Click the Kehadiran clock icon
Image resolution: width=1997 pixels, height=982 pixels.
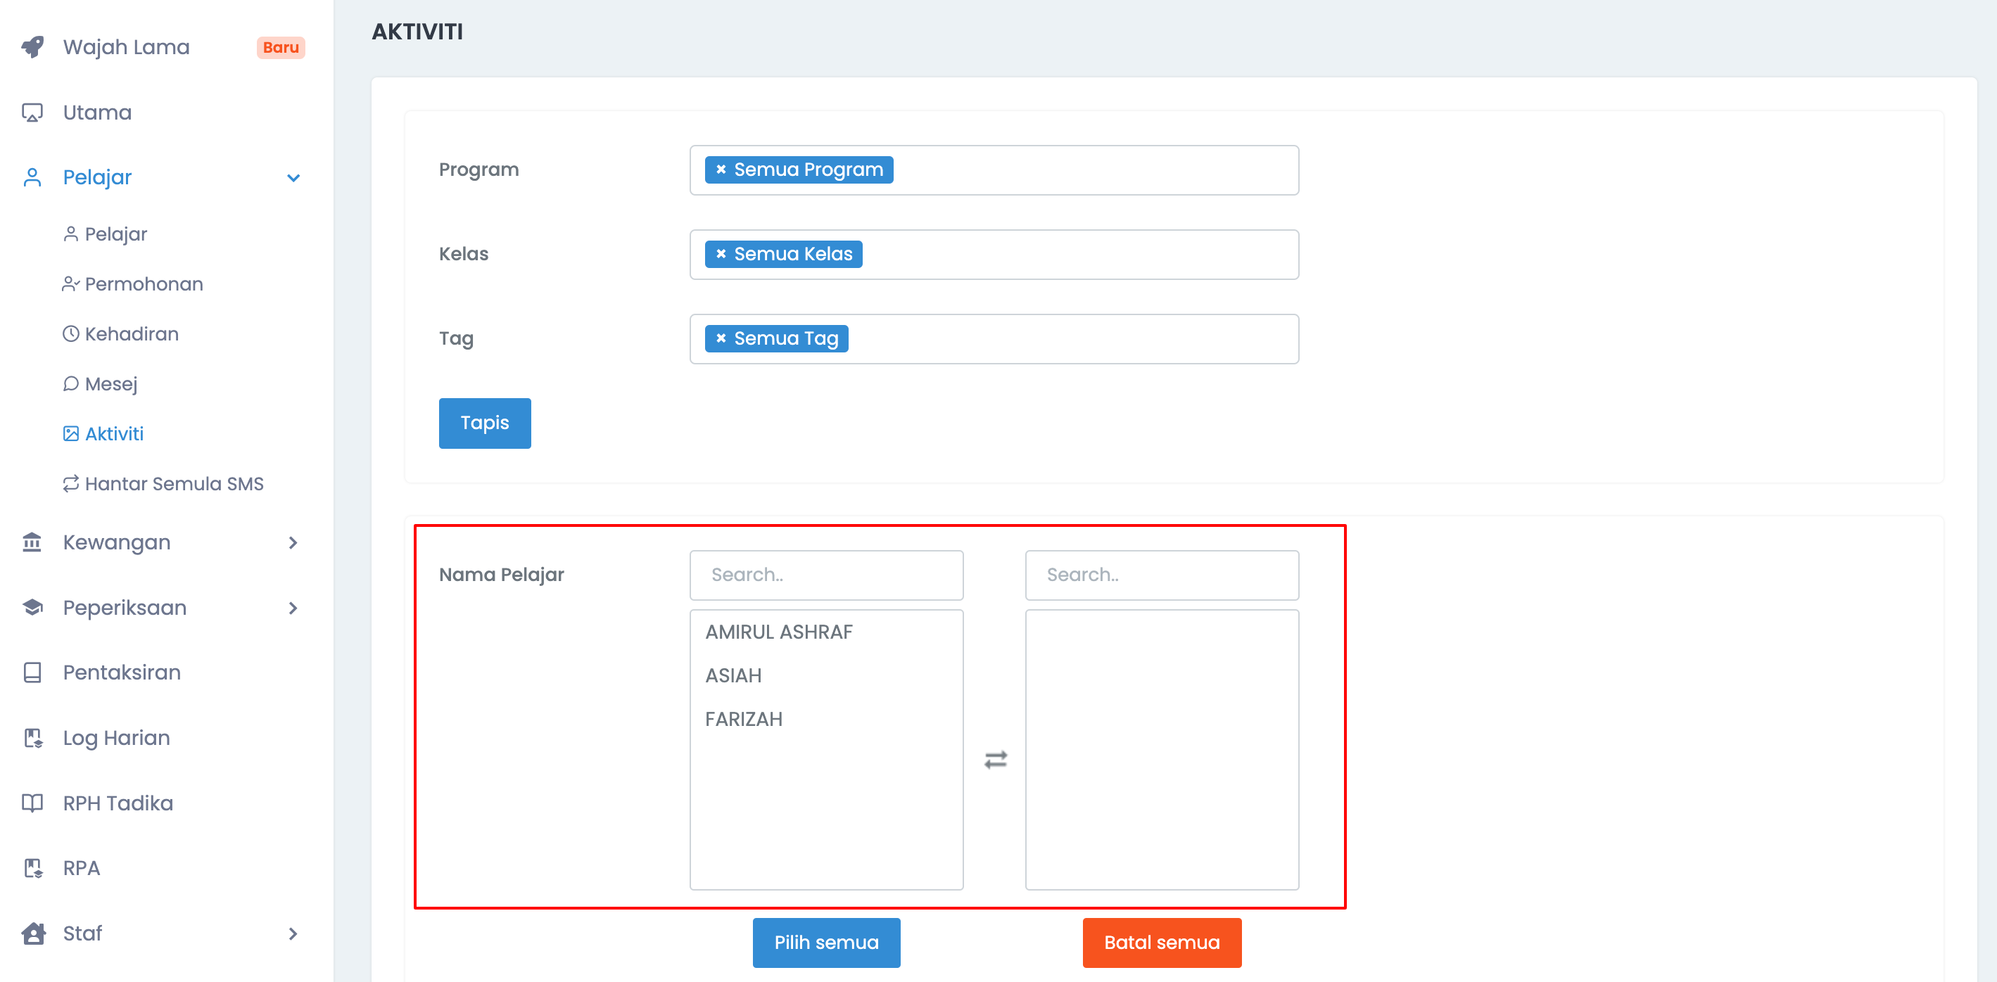(70, 334)
